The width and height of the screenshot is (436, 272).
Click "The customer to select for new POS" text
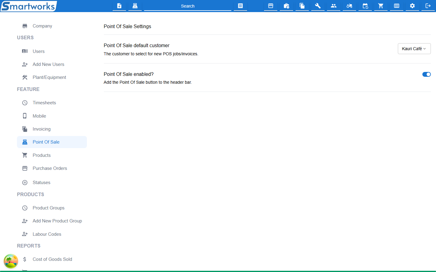[151, 54]
